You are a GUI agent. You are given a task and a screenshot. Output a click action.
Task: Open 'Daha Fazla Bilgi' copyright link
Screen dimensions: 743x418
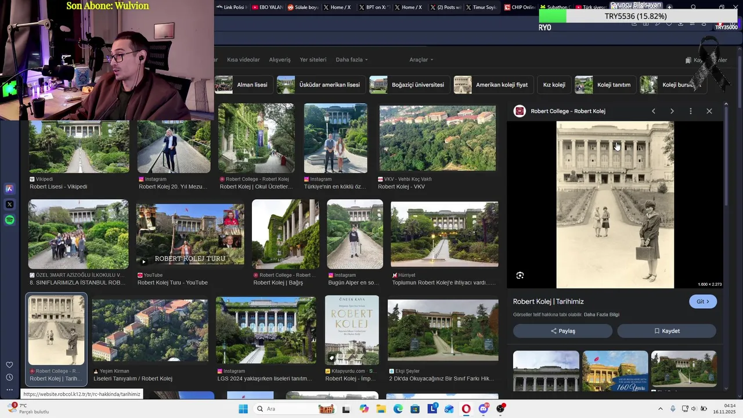601,315
